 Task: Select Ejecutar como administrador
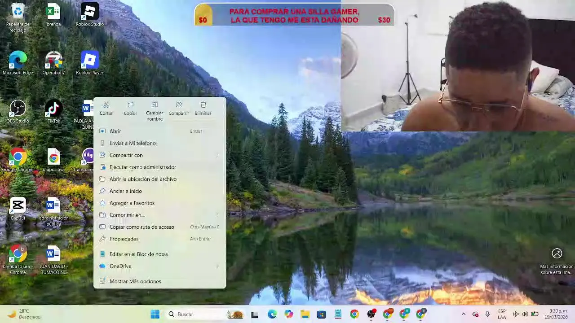click(159, 167)
